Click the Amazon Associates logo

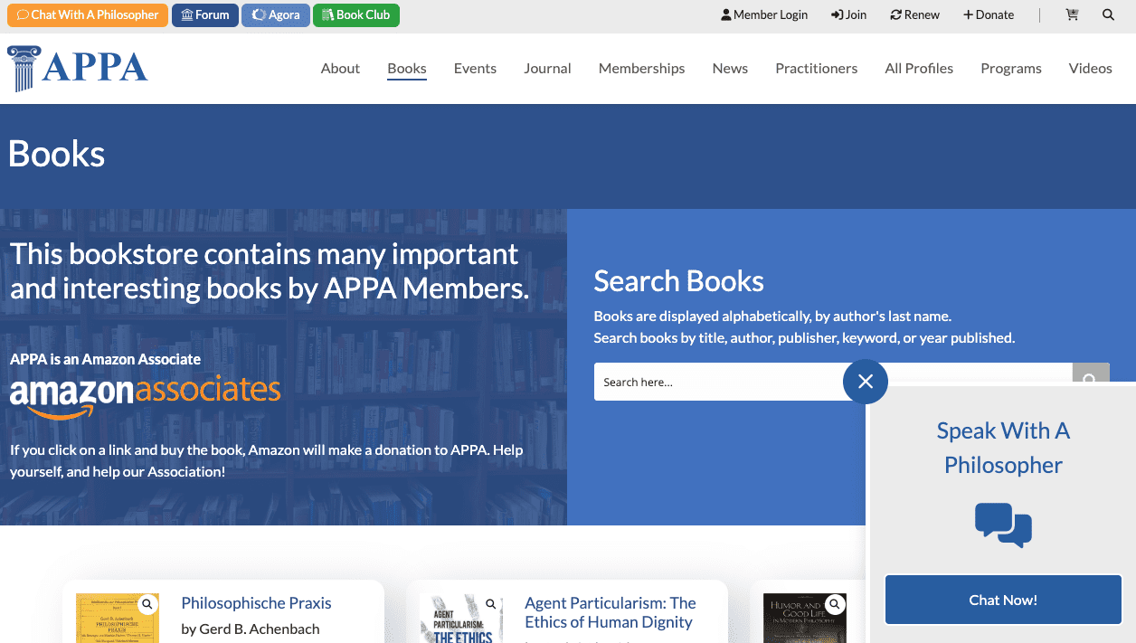tap(145, 397)
